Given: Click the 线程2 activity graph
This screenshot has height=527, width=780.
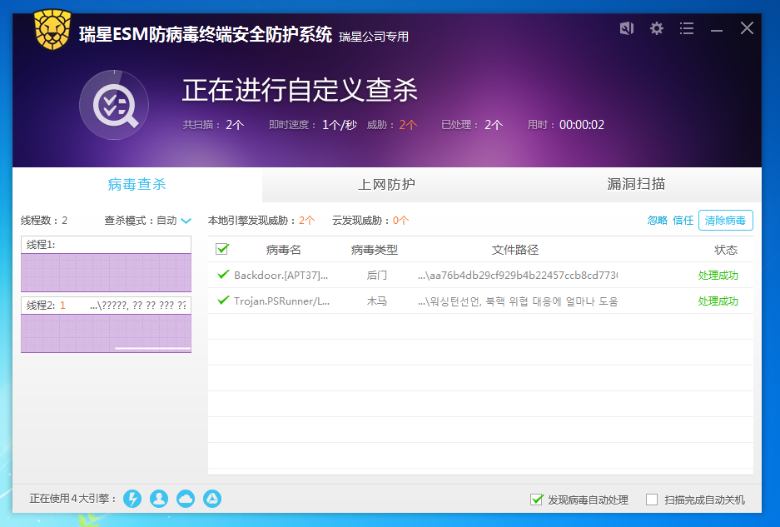Looking at the screenshot, I should tap(106, 332).
